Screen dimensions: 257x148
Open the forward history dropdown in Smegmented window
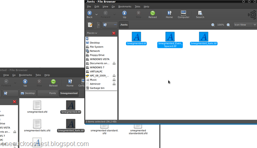[15, 83]
